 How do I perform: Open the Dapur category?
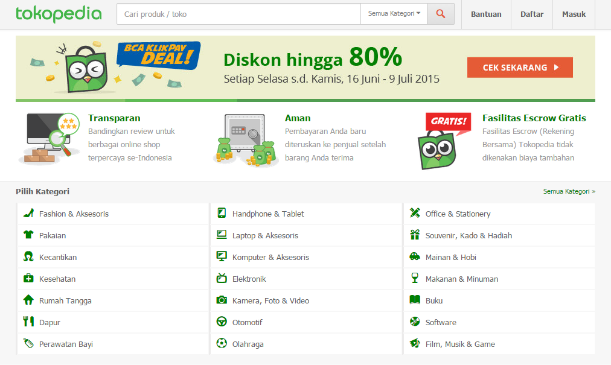click(x=113, y=322)
